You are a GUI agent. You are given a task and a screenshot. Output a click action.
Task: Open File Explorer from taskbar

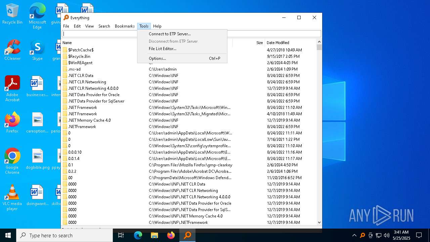pyautogui.click(x=154, y=235)
